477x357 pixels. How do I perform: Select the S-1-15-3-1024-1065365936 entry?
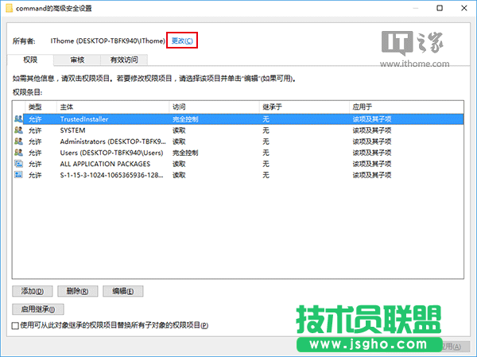[111, 175]
